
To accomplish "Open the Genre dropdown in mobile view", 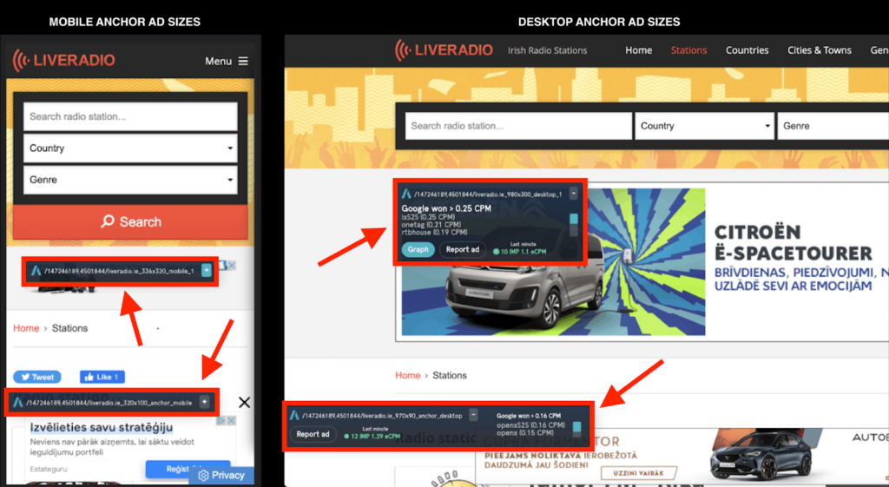I will pyautogui.click(x=130, y=180).
